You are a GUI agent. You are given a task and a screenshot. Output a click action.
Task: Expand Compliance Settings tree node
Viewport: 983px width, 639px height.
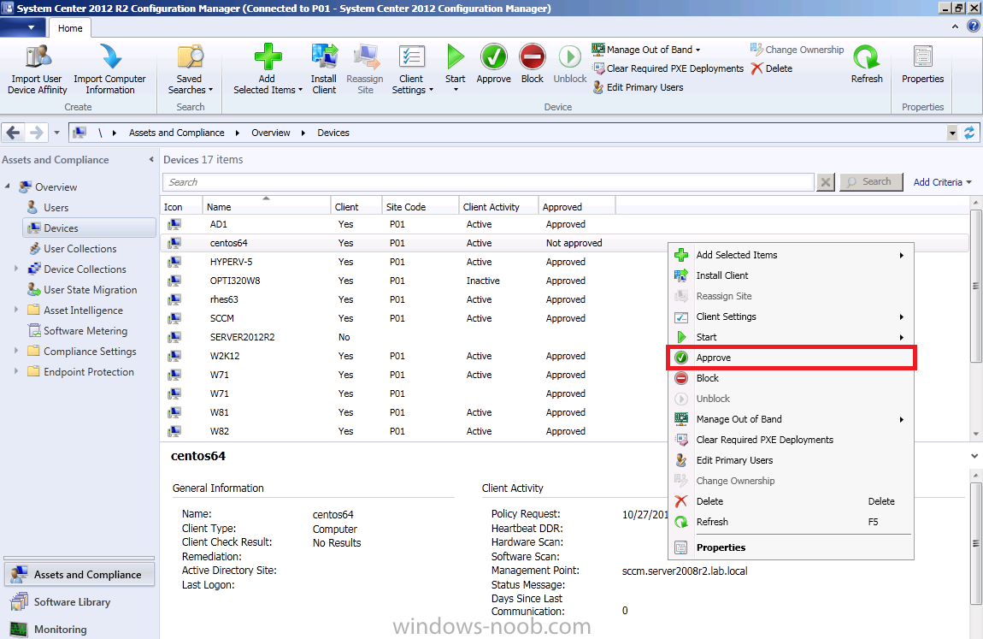tap(16, 352)
